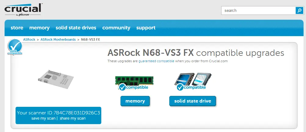Click the solid state drive button
The image size is (306, 132).
(193, 101)
